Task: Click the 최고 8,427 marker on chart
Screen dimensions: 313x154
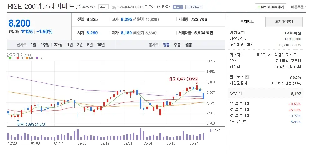Action: point(184,79)
